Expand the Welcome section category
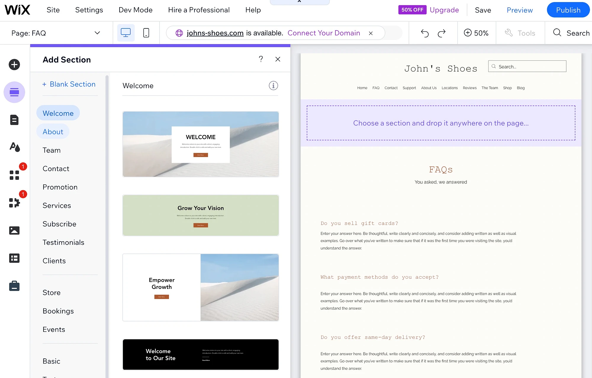The width and height of the screenshot is (592, 378). coord(58,113)
